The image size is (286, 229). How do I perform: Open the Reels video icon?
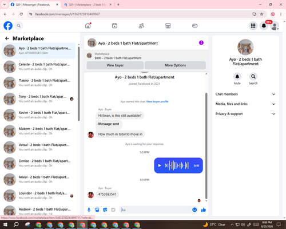tap(114, 26)
